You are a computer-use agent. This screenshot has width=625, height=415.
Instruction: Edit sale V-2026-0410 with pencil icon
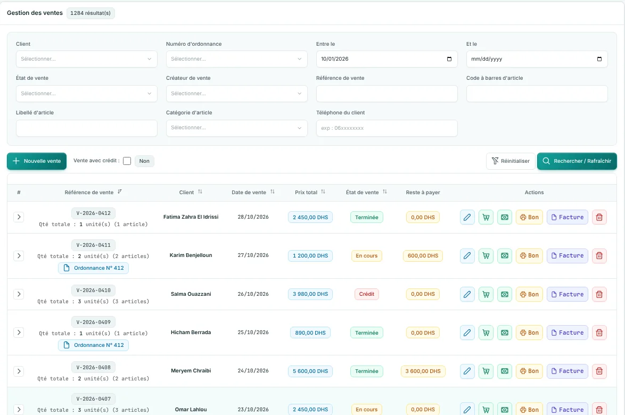[x=467, y=294]
